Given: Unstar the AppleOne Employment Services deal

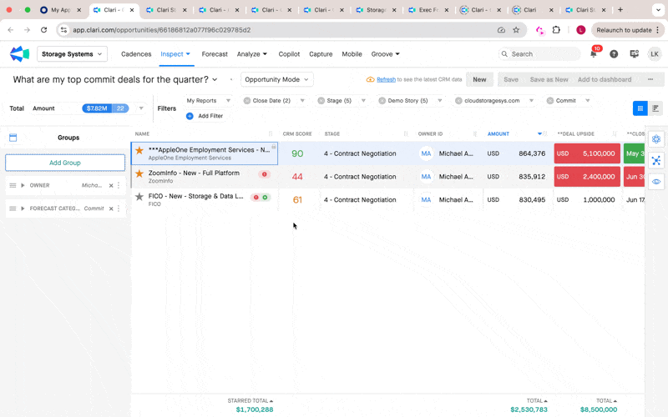Looking at the screenshot, I should pos(139,150).
